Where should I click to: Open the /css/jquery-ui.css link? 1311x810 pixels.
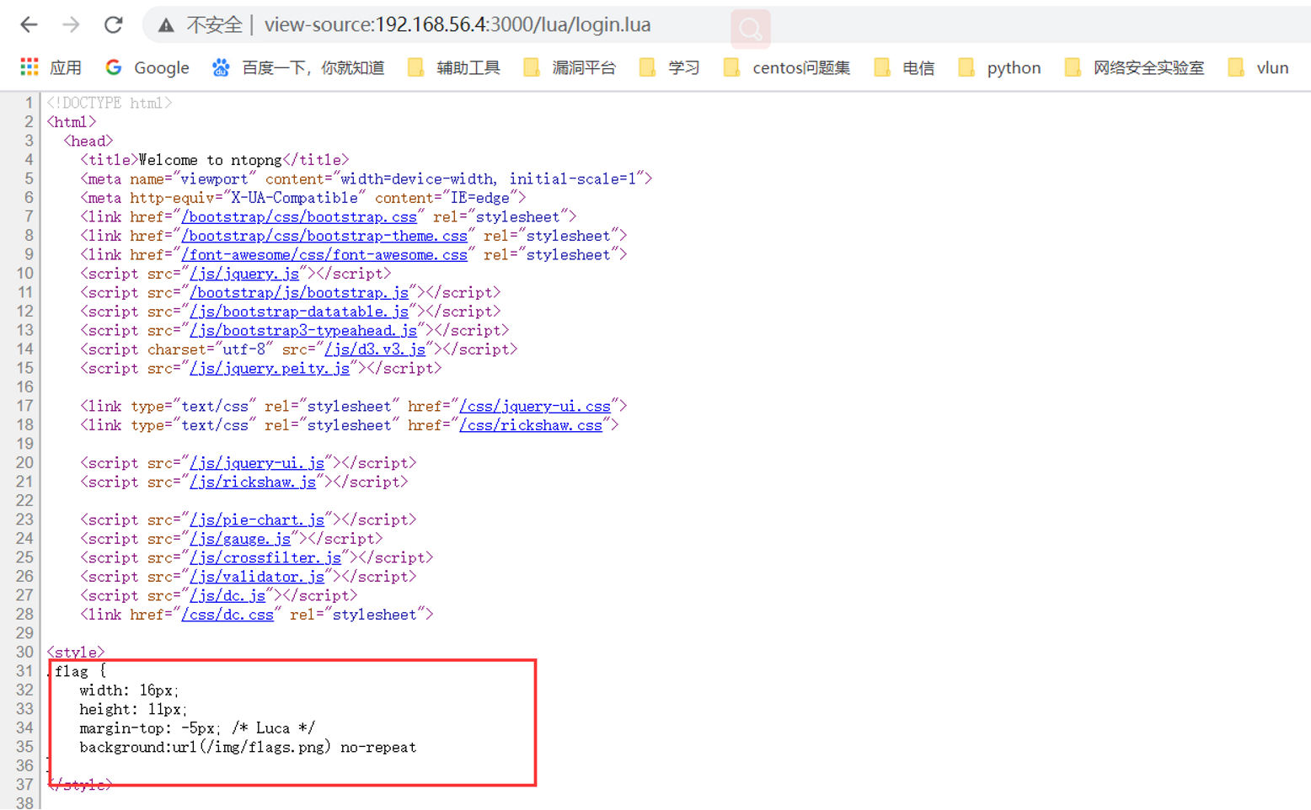click(535, 407)
